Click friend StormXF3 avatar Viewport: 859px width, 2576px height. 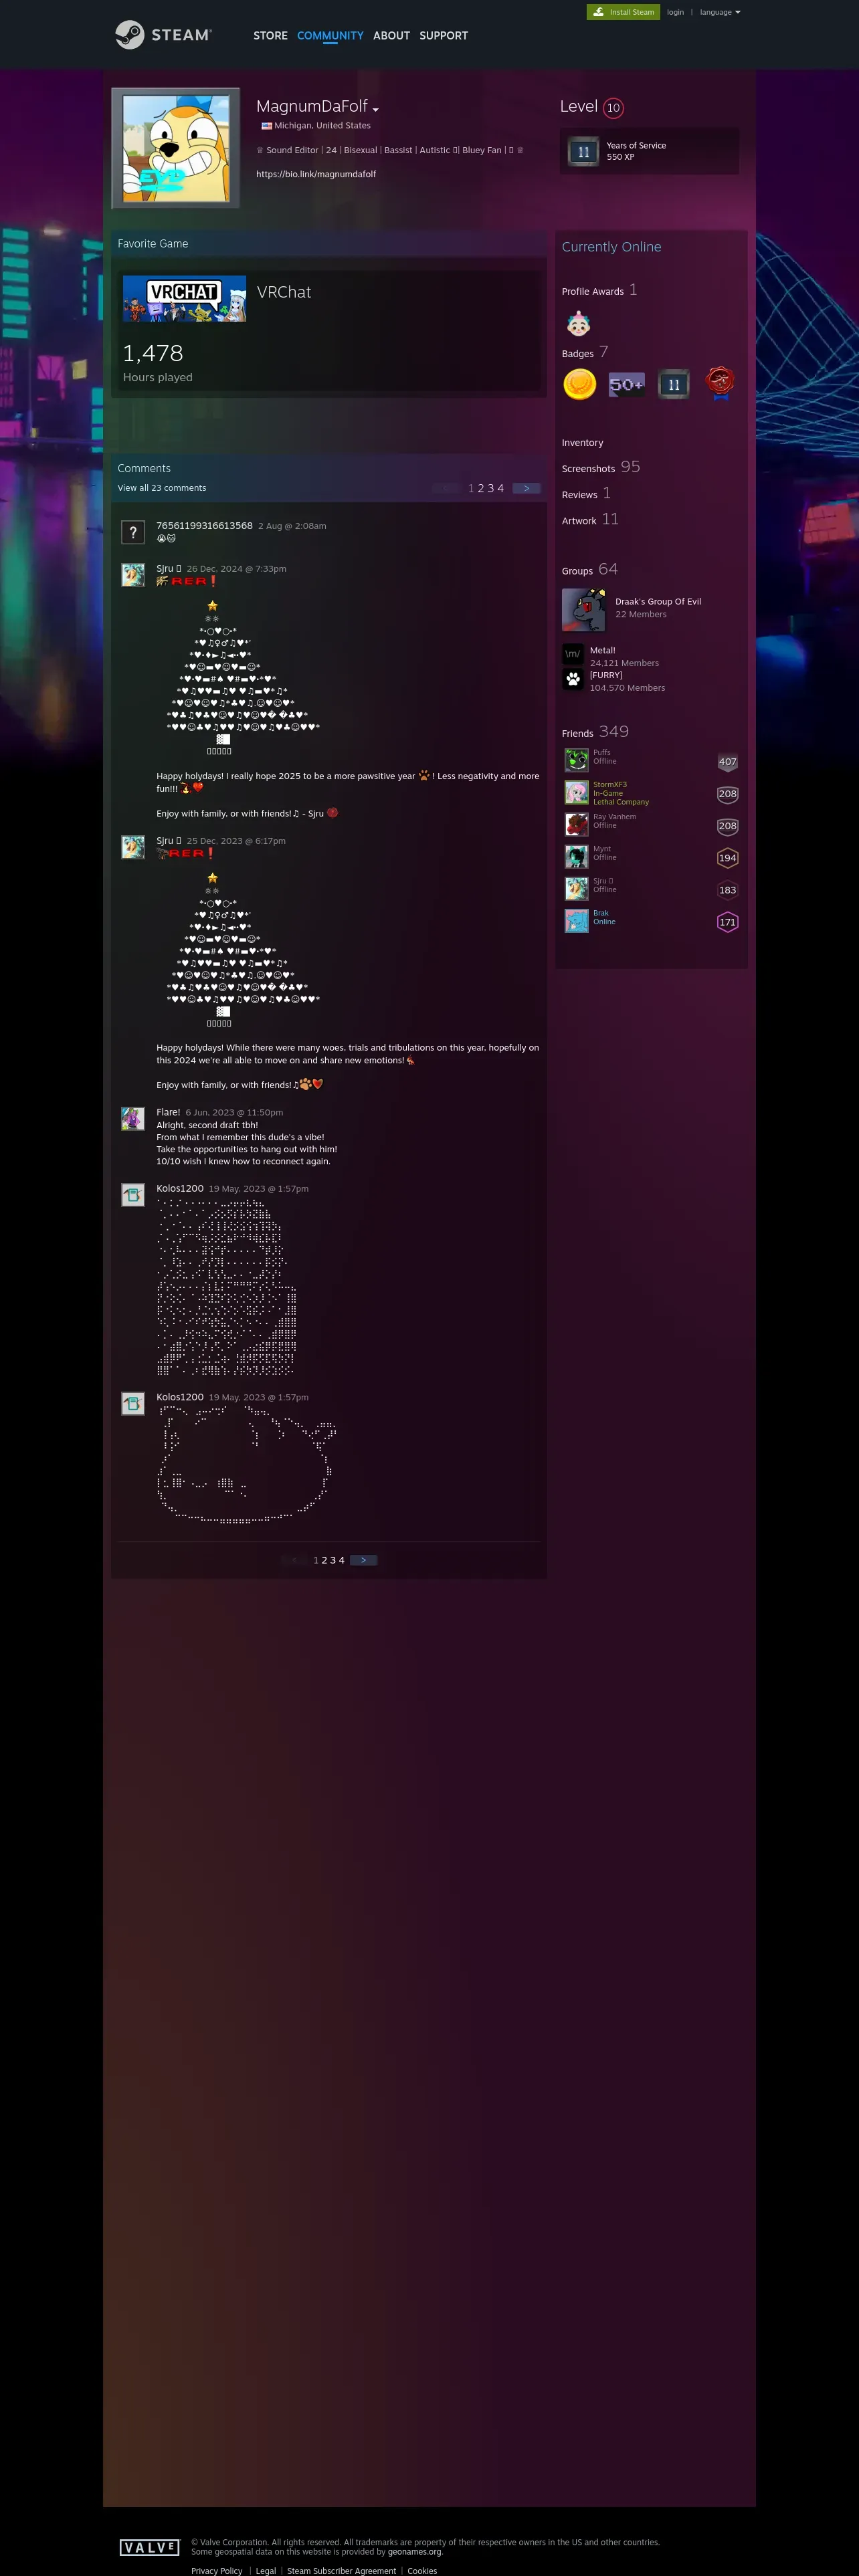point(576,792)
